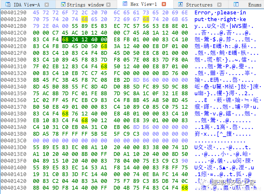Open the Strings window tab
Image resolution: width=264 pixels, height=194 pixels.
(x=85, y=5)
